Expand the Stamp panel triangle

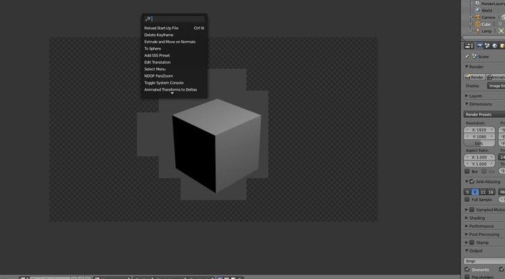pyautogui.click(x=467, y=243)
